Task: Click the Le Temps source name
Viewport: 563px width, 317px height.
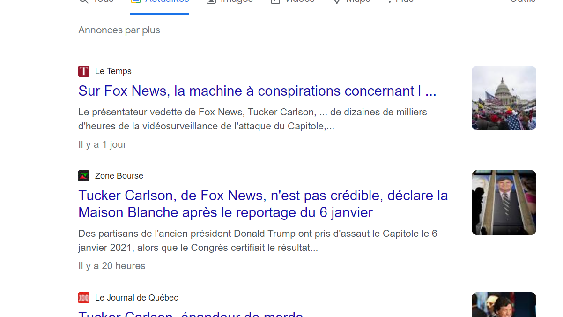Action: 113,71
